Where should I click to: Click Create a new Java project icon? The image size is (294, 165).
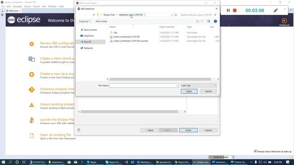click(32, 74)
